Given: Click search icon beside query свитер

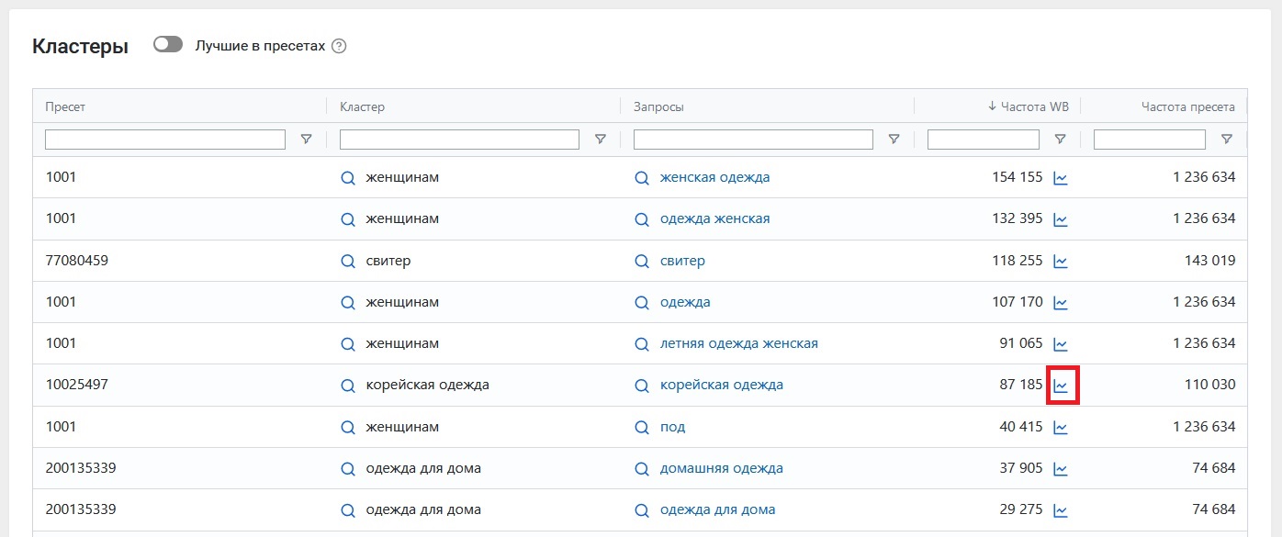Looking at the screenshot, I should coord(642,261).
